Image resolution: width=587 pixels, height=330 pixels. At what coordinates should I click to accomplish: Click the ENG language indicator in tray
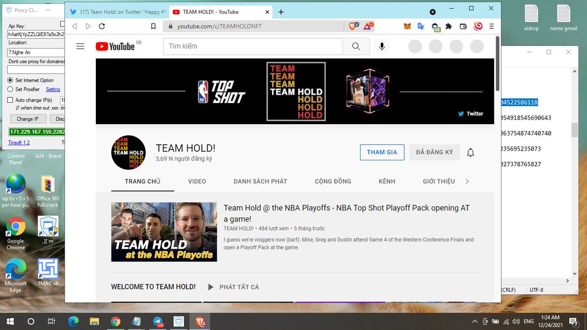(529, 322)
